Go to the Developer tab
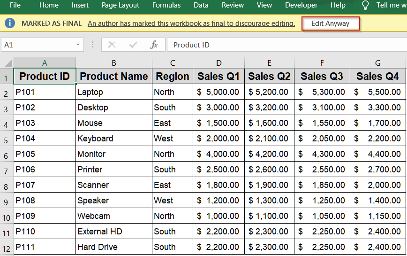Image resolution: width=407 pixels, height=256 pixels. point(301,5)
